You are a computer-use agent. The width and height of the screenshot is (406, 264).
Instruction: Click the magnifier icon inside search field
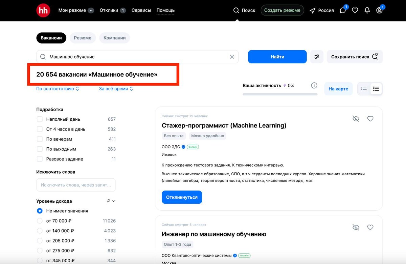tap(43, 57)
